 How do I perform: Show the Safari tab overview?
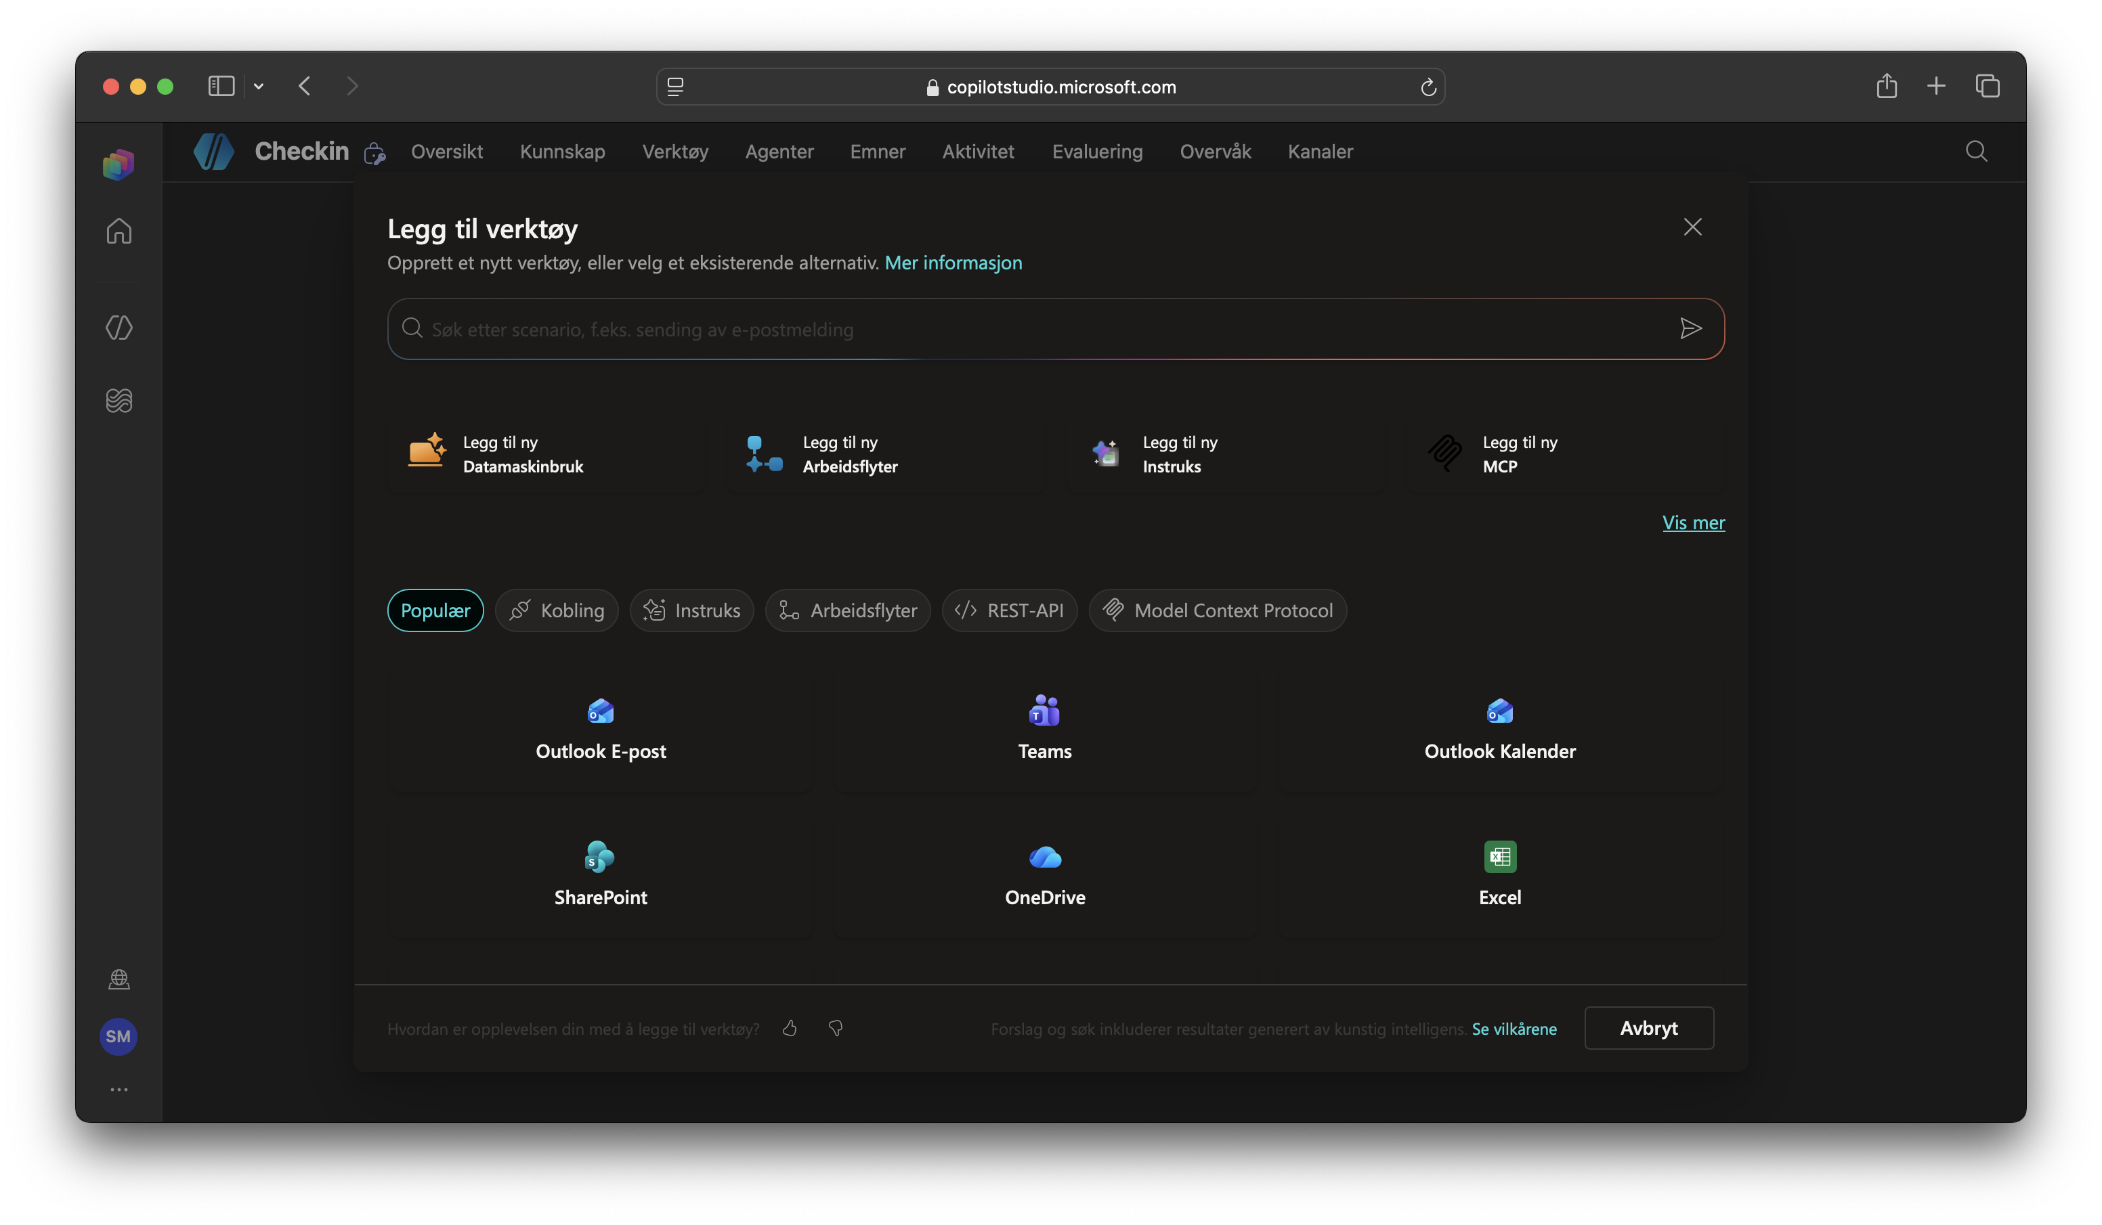tap(1988, 85)
